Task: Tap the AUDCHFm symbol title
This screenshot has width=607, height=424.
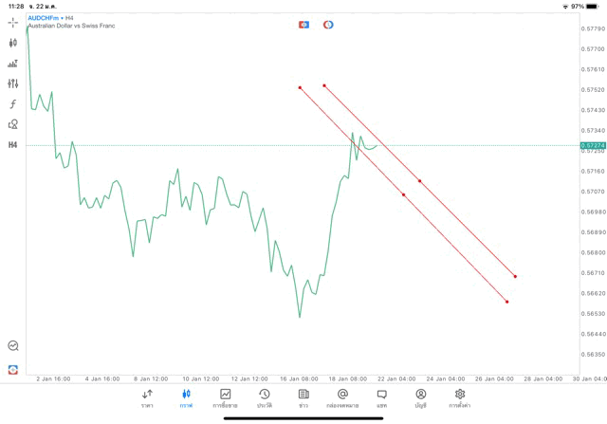Action: click(44, 18)
